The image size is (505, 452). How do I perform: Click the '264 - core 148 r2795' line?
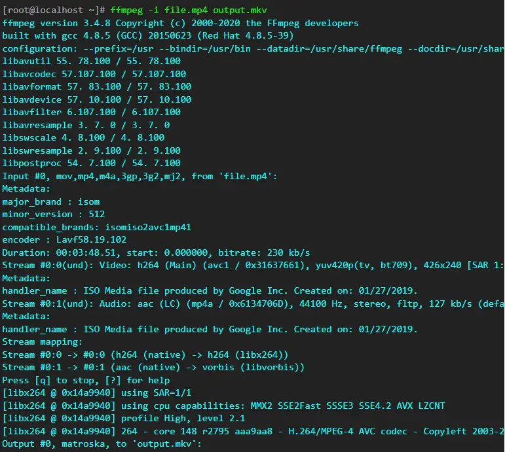click(x=253, y=431)
